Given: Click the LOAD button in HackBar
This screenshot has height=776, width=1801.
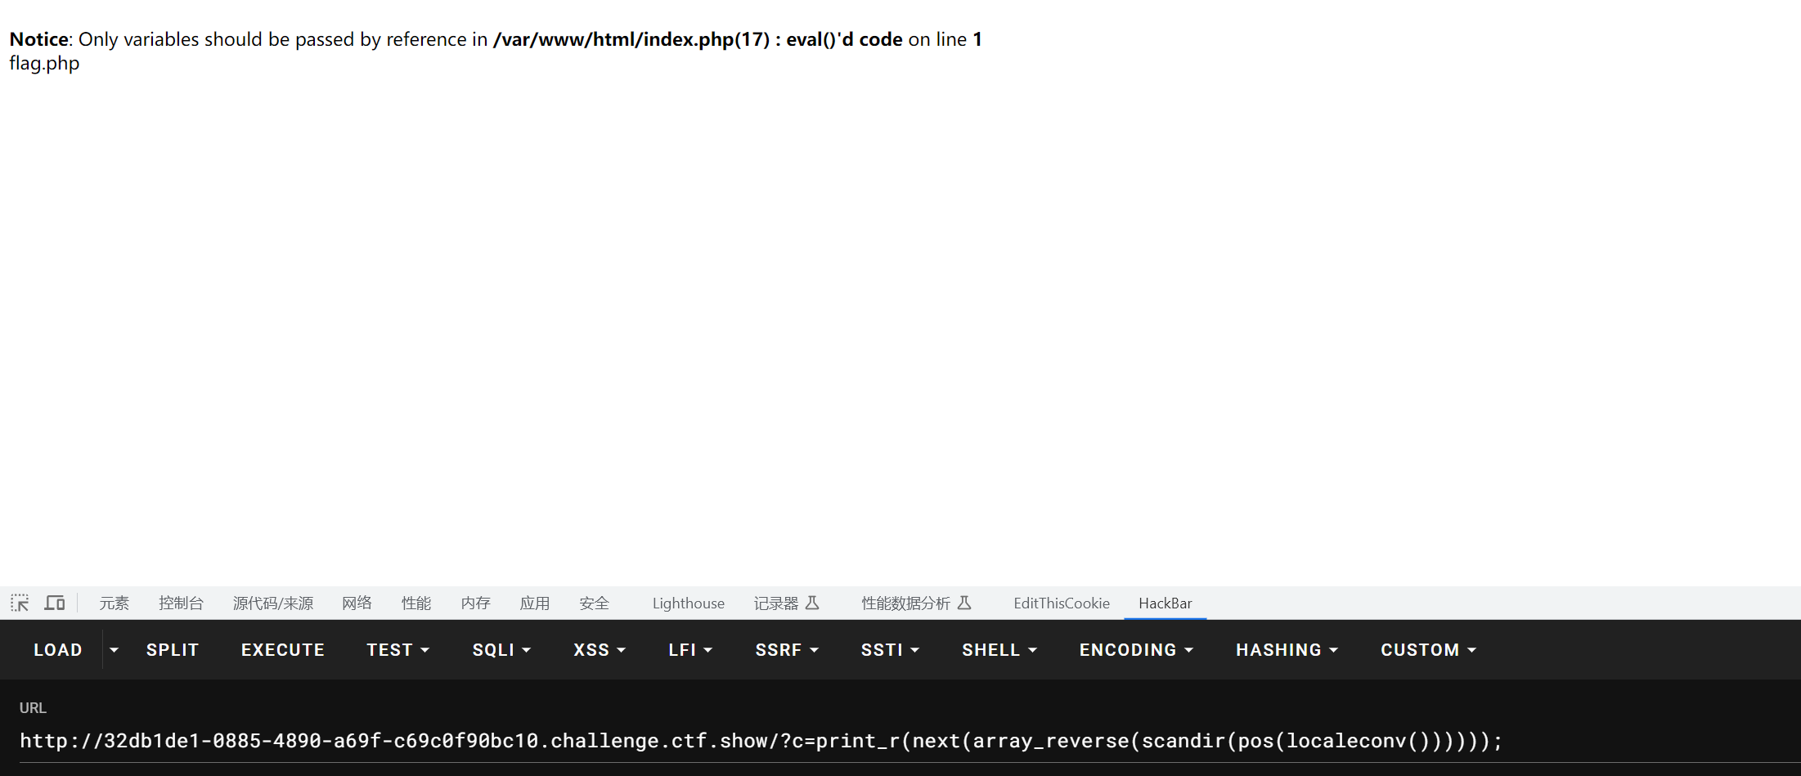Looking at the screenshot, I should coord(58,650).
